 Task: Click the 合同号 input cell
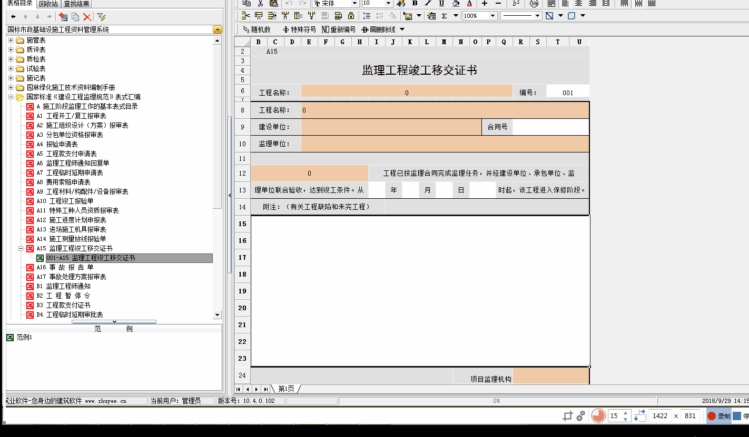point(550,127)
